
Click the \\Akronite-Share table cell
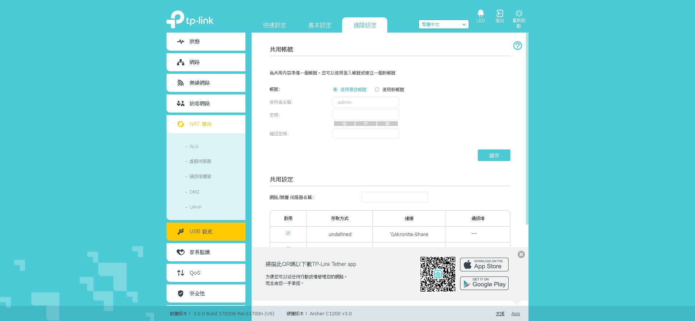409,235
